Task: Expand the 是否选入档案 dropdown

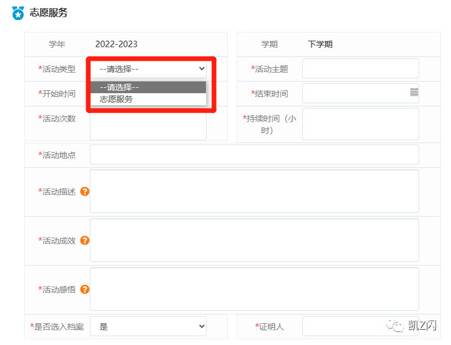Action: (x=148, y=326)
